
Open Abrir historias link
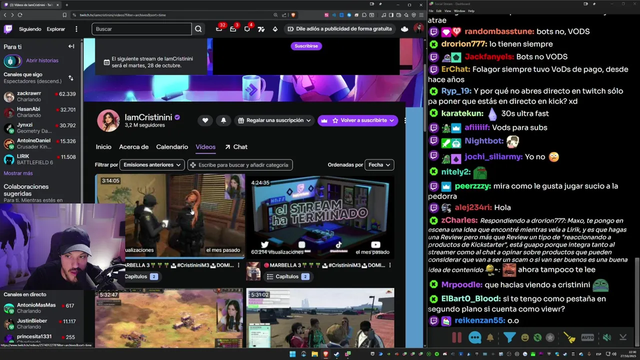tap(42, 60)
